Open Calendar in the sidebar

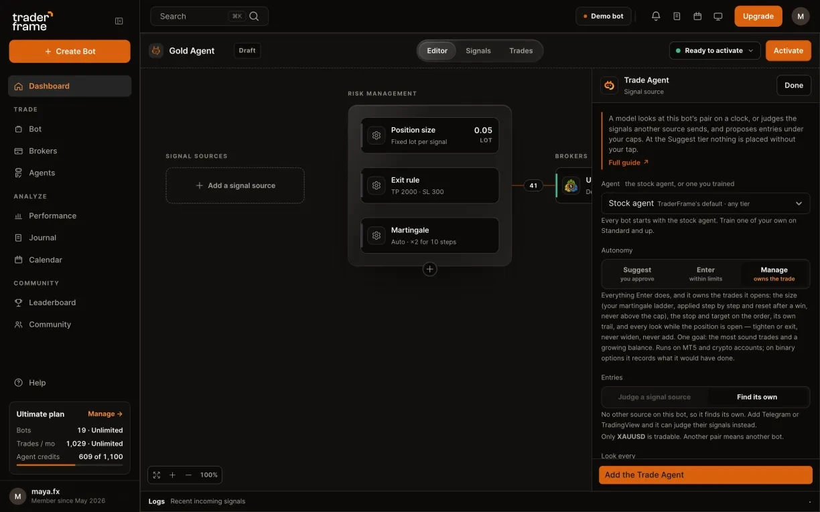(70, 260)
